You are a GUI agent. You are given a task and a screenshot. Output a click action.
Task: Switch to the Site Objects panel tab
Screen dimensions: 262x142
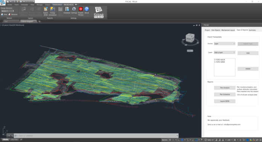point(216,30)
